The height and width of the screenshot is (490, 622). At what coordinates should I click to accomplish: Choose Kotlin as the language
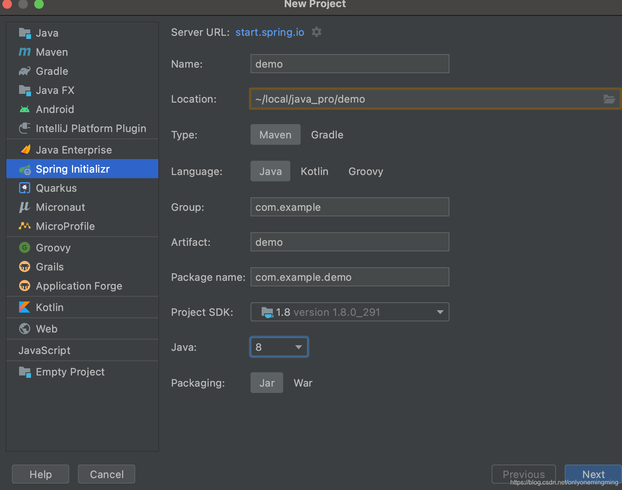coord(315,171)
